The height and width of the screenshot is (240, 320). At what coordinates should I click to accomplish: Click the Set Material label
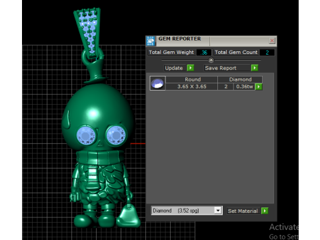pyautogui.click(x=243, y=211)
